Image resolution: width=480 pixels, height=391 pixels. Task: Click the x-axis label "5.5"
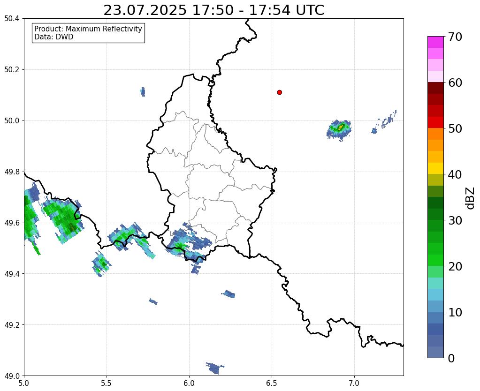pyautogui.click(x=107, y=383)
